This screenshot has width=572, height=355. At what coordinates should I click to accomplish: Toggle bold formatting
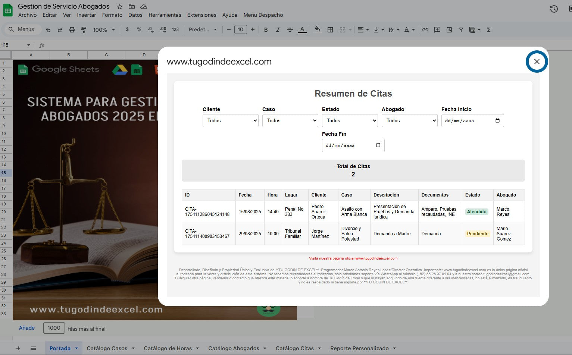[x=266, y=30]
